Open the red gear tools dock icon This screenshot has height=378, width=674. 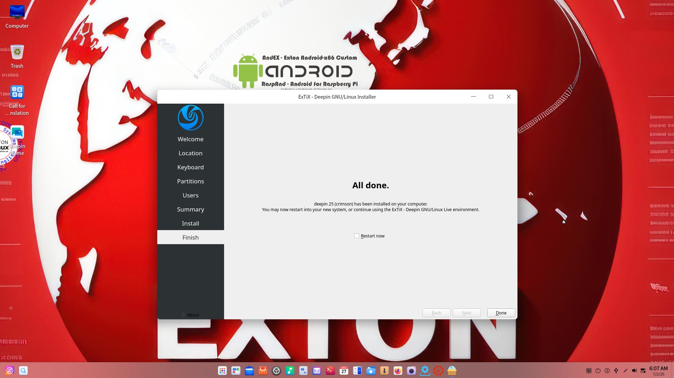pyautogui.click(x=438, y=370)
